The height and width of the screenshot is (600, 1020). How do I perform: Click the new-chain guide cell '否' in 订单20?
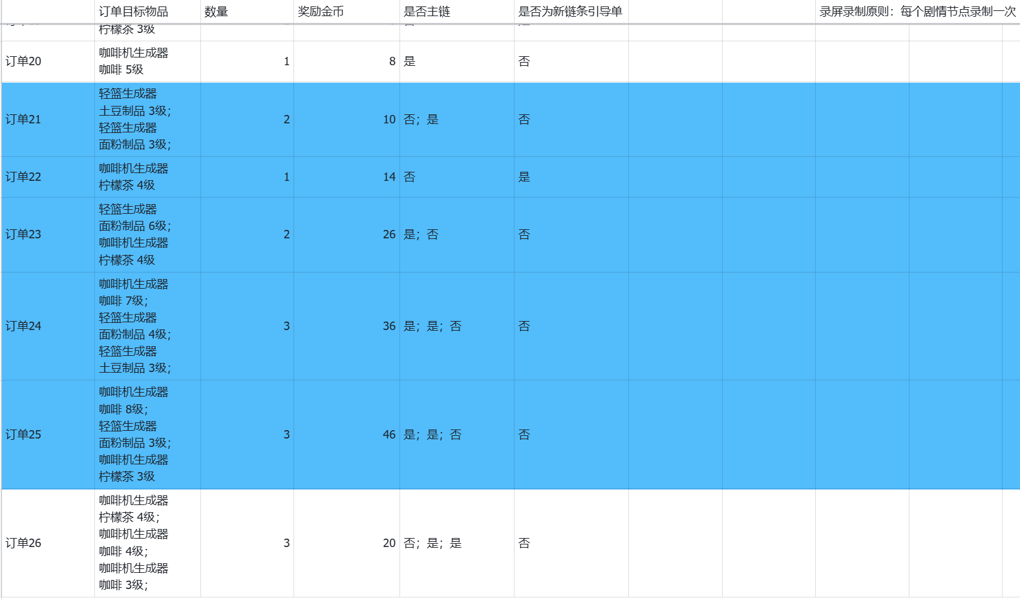click(571, 61)
